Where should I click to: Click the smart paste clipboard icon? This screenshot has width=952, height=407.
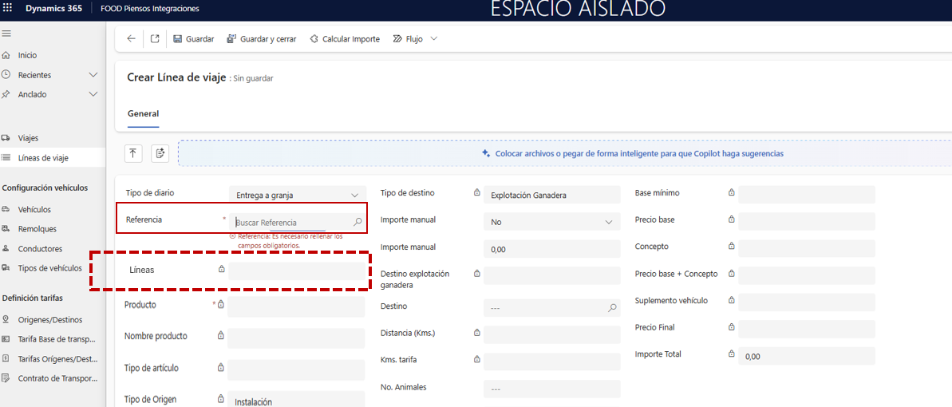(x=160, y=153)
